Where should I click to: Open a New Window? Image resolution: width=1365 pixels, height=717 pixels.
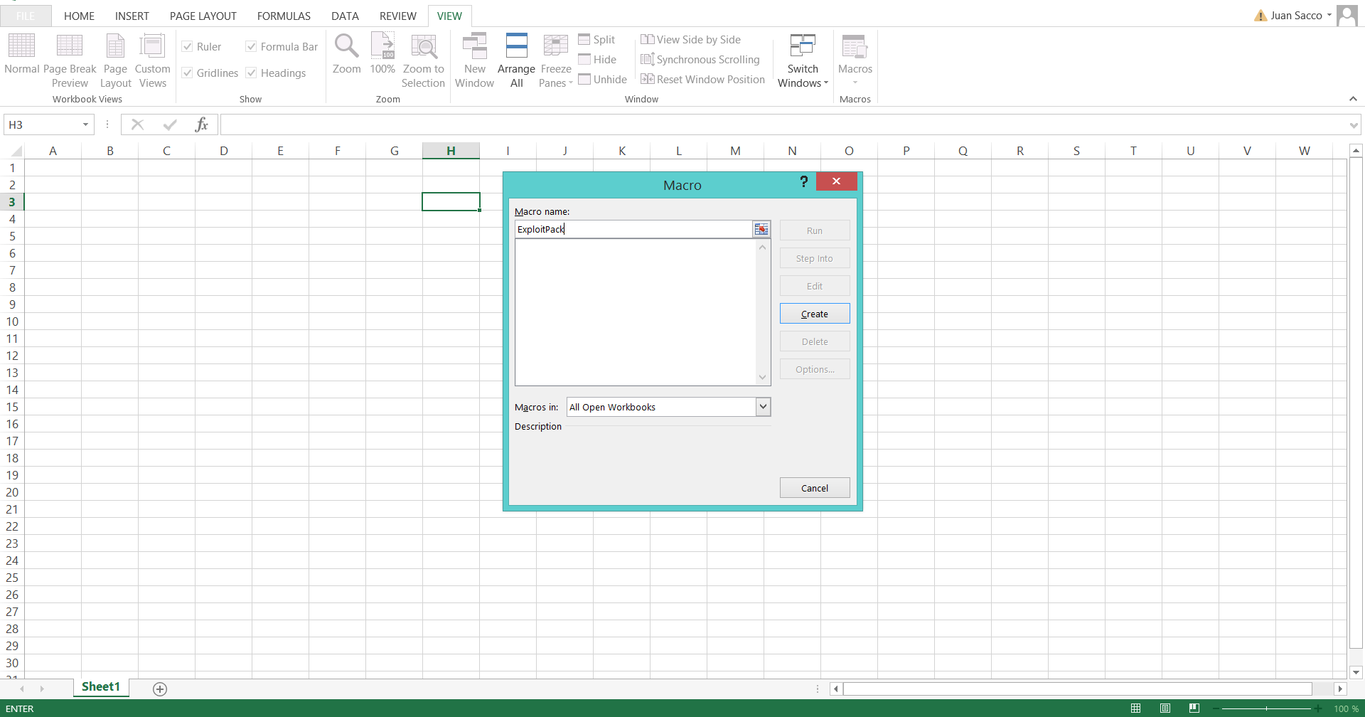click(474, 46)
